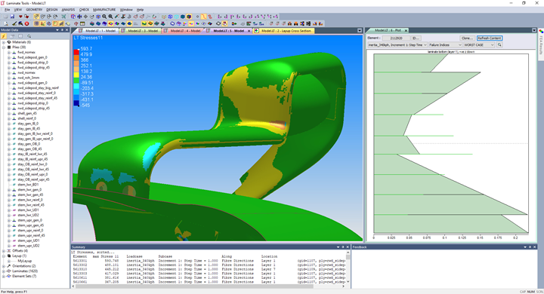The width and height of the screenshot is (544, 294).
Task: Click the magnifier icon beside WORST CASE
Action: click(x=499, y=44)
